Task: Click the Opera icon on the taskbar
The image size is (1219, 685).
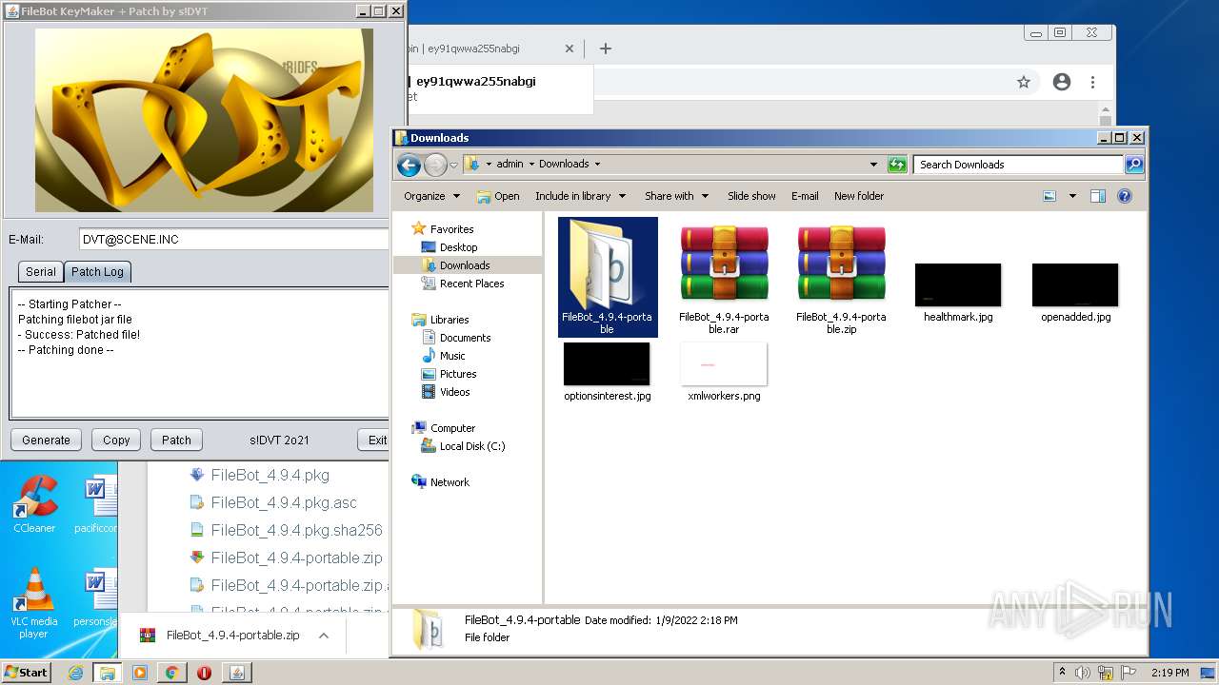Action: 204,673
